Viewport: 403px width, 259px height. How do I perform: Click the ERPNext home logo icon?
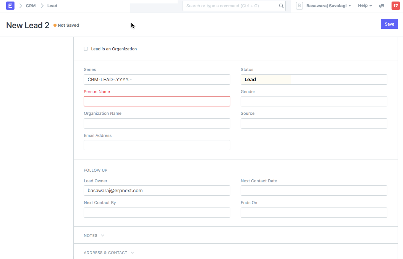click(x=10, y=6)
